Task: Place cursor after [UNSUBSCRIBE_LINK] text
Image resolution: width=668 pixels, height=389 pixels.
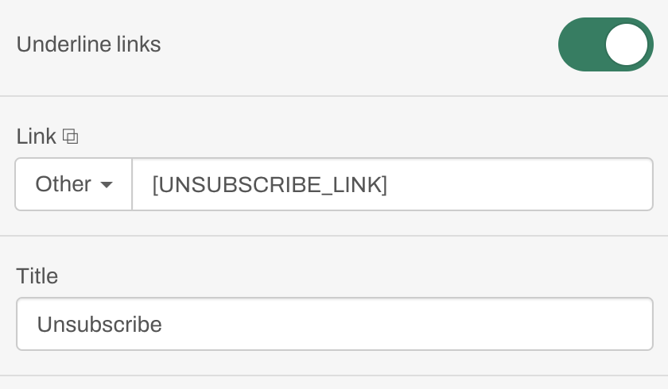Action: 389,184
